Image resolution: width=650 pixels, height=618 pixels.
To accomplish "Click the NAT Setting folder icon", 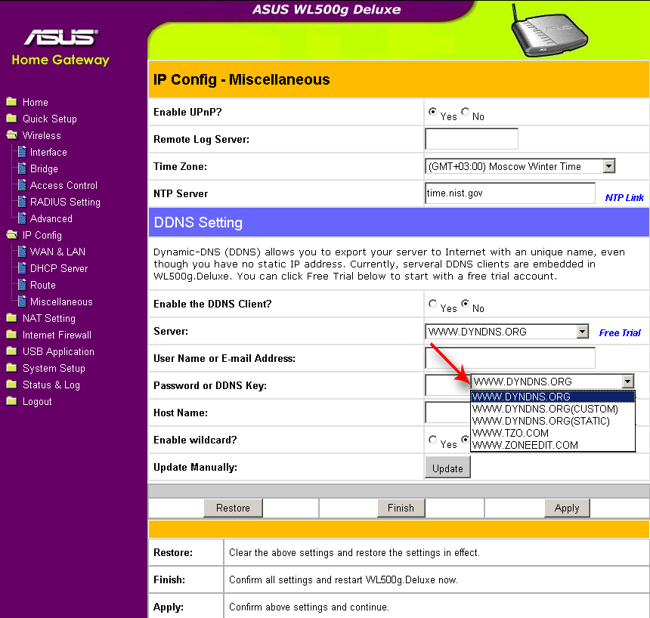I will (x=11, y=318).
